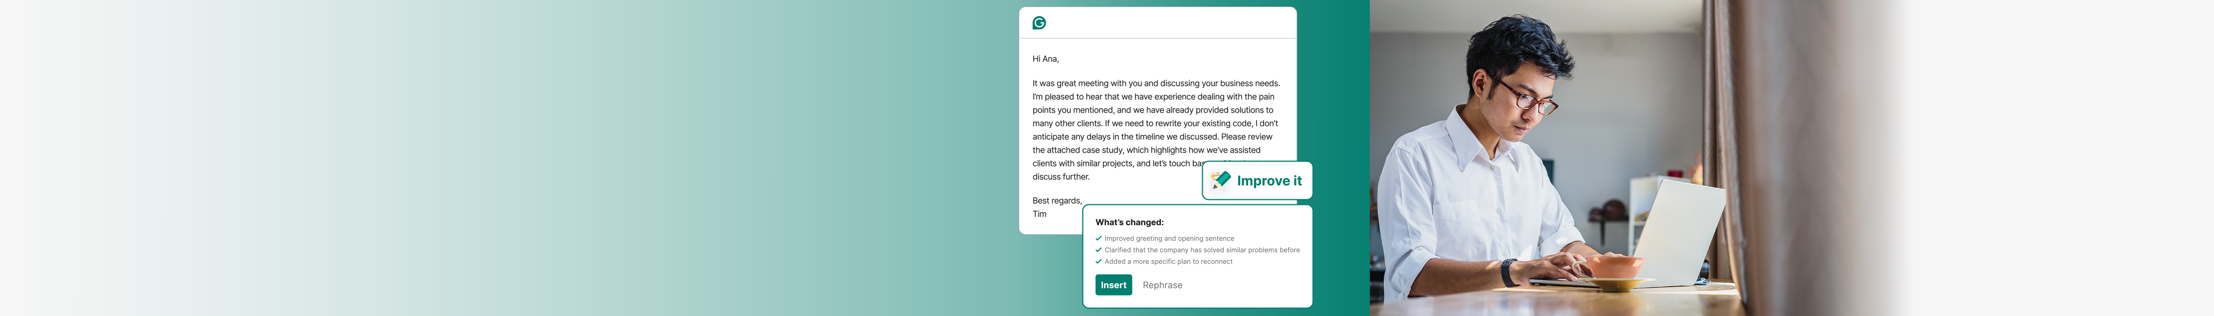
Task: Click the pencil icon beside Improve it
Action: click(x=1220, y=180)
